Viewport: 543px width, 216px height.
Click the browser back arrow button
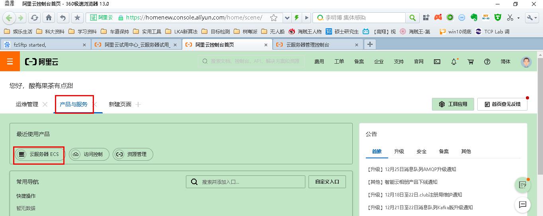pos(10,18)
